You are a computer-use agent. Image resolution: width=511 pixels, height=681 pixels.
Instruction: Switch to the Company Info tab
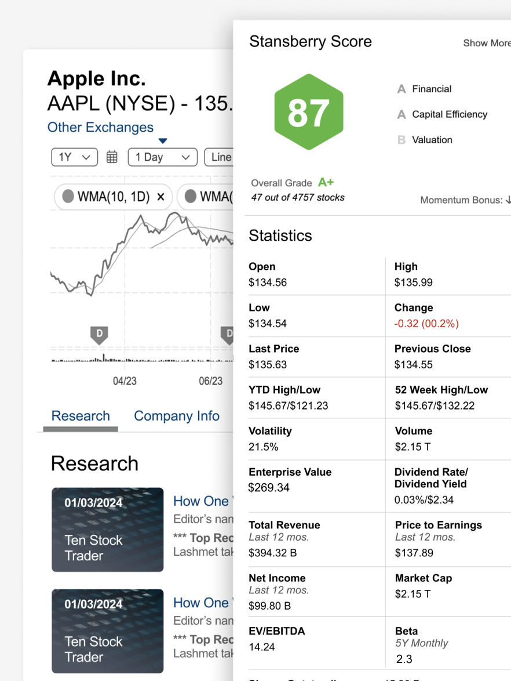click(177, 416)
